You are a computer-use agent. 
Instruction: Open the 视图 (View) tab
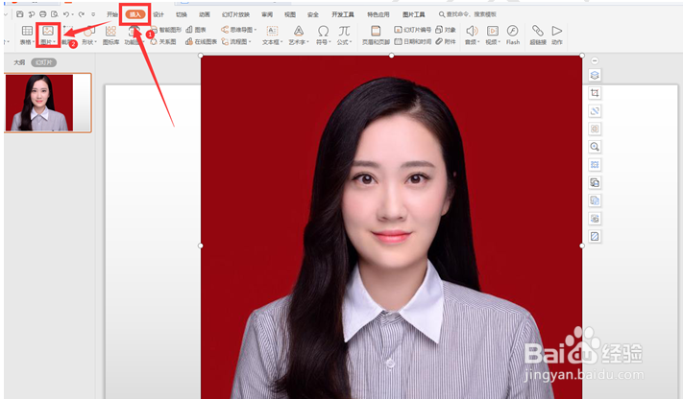click(x=290, y=14)
